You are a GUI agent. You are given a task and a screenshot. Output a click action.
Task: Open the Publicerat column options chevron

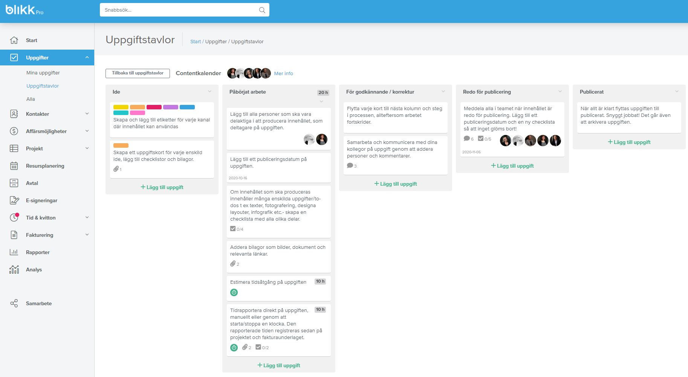pos(677,92)
